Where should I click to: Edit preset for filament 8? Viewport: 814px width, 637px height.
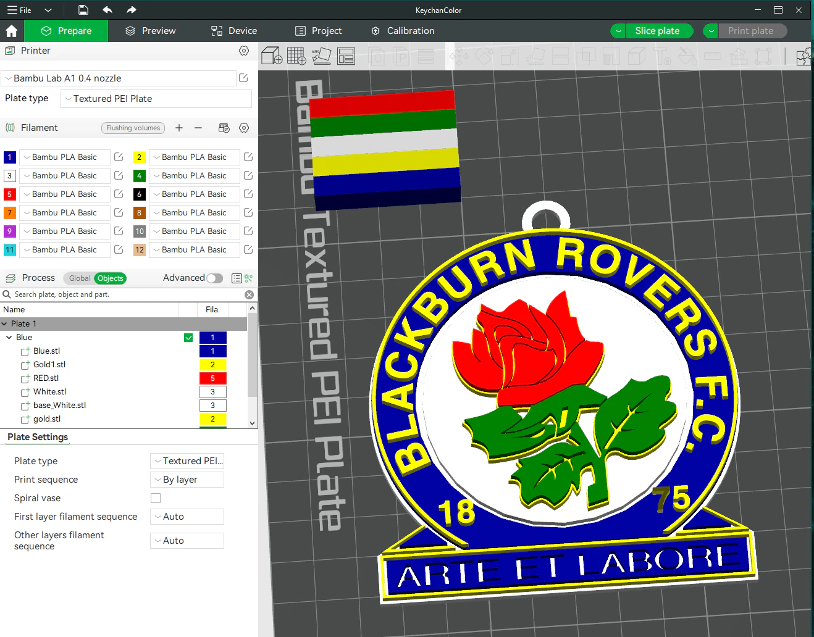pyautogui.click(x=248, y=213)
